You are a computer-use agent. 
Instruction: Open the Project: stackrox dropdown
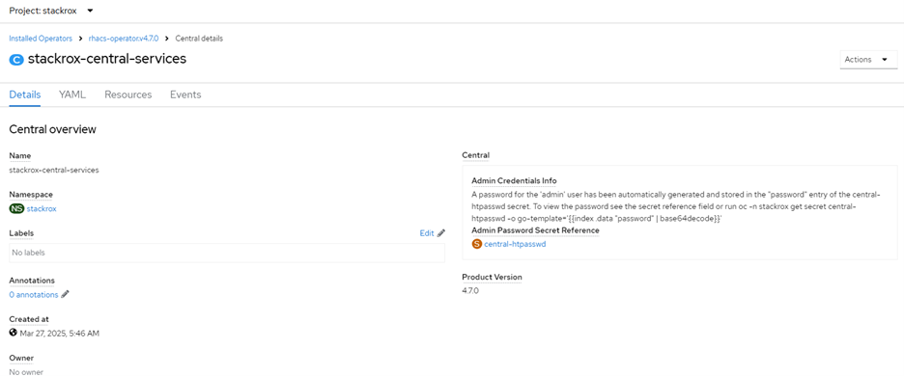click(x=51, y=11)
